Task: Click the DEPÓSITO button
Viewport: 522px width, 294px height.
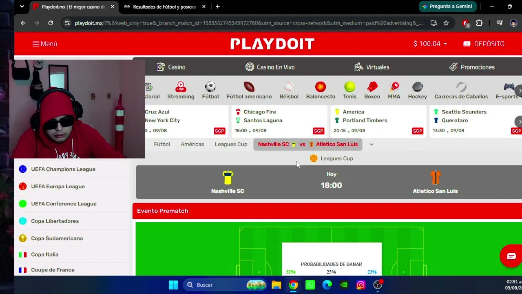Action: coord(484,44)
